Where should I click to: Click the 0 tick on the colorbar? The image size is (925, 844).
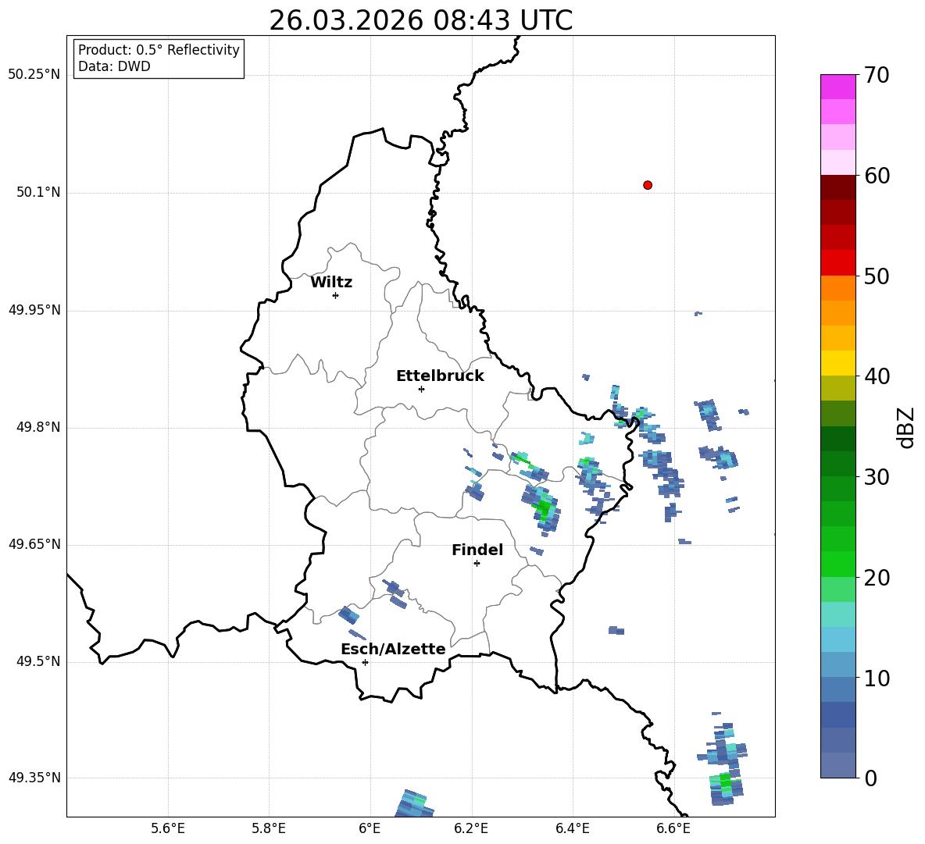870,778
